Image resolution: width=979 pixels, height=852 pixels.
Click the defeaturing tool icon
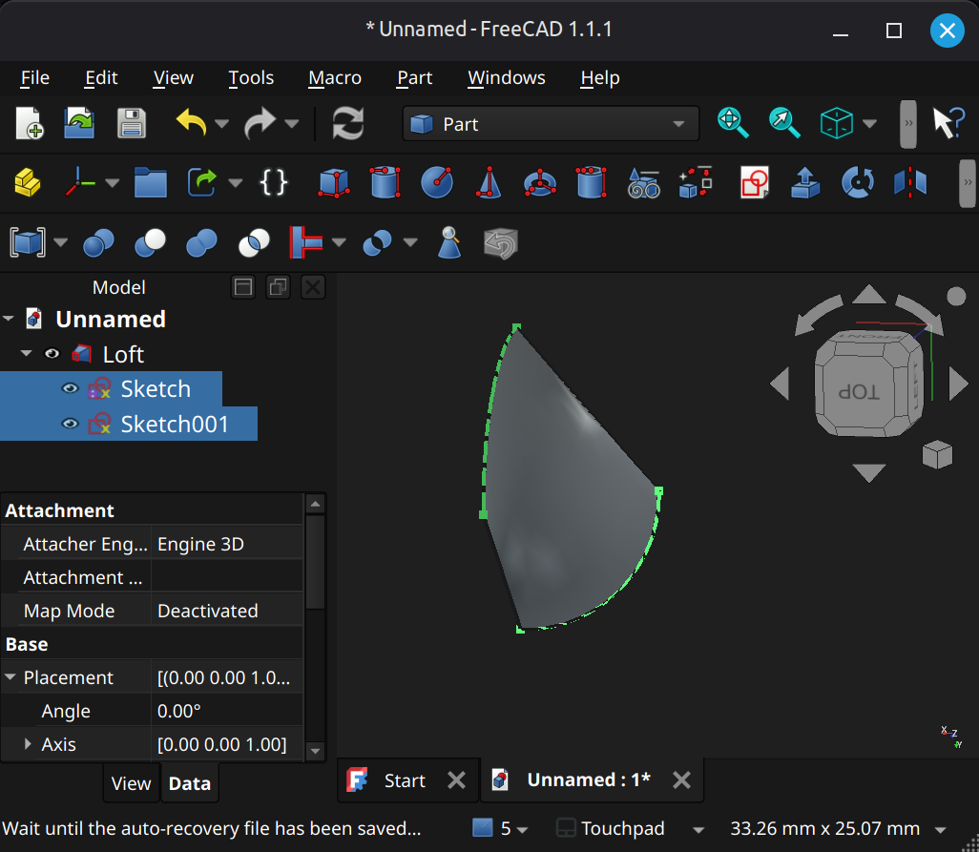[501, 242]
